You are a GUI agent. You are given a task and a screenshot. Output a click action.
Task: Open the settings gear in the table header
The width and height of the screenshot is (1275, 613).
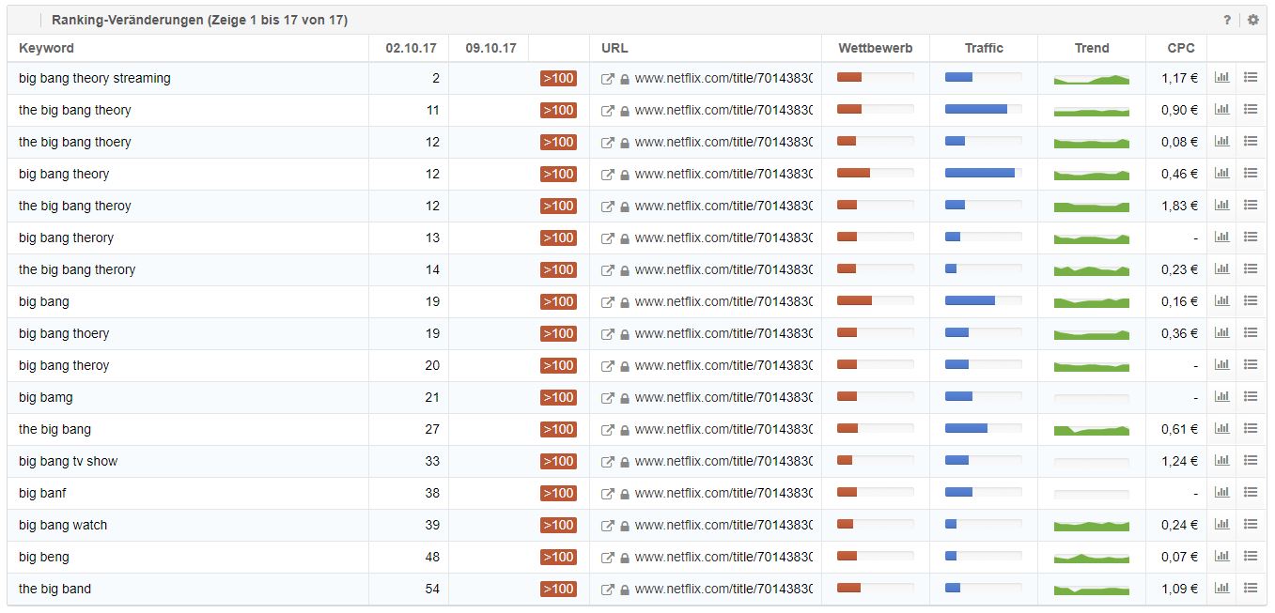tap(1252, 20)
